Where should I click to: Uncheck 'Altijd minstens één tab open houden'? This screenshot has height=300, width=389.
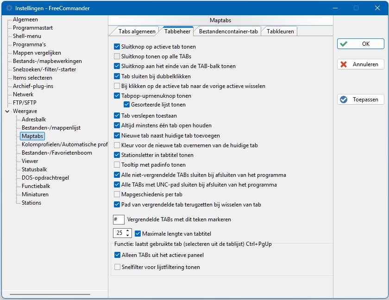(x=117, y=125)
